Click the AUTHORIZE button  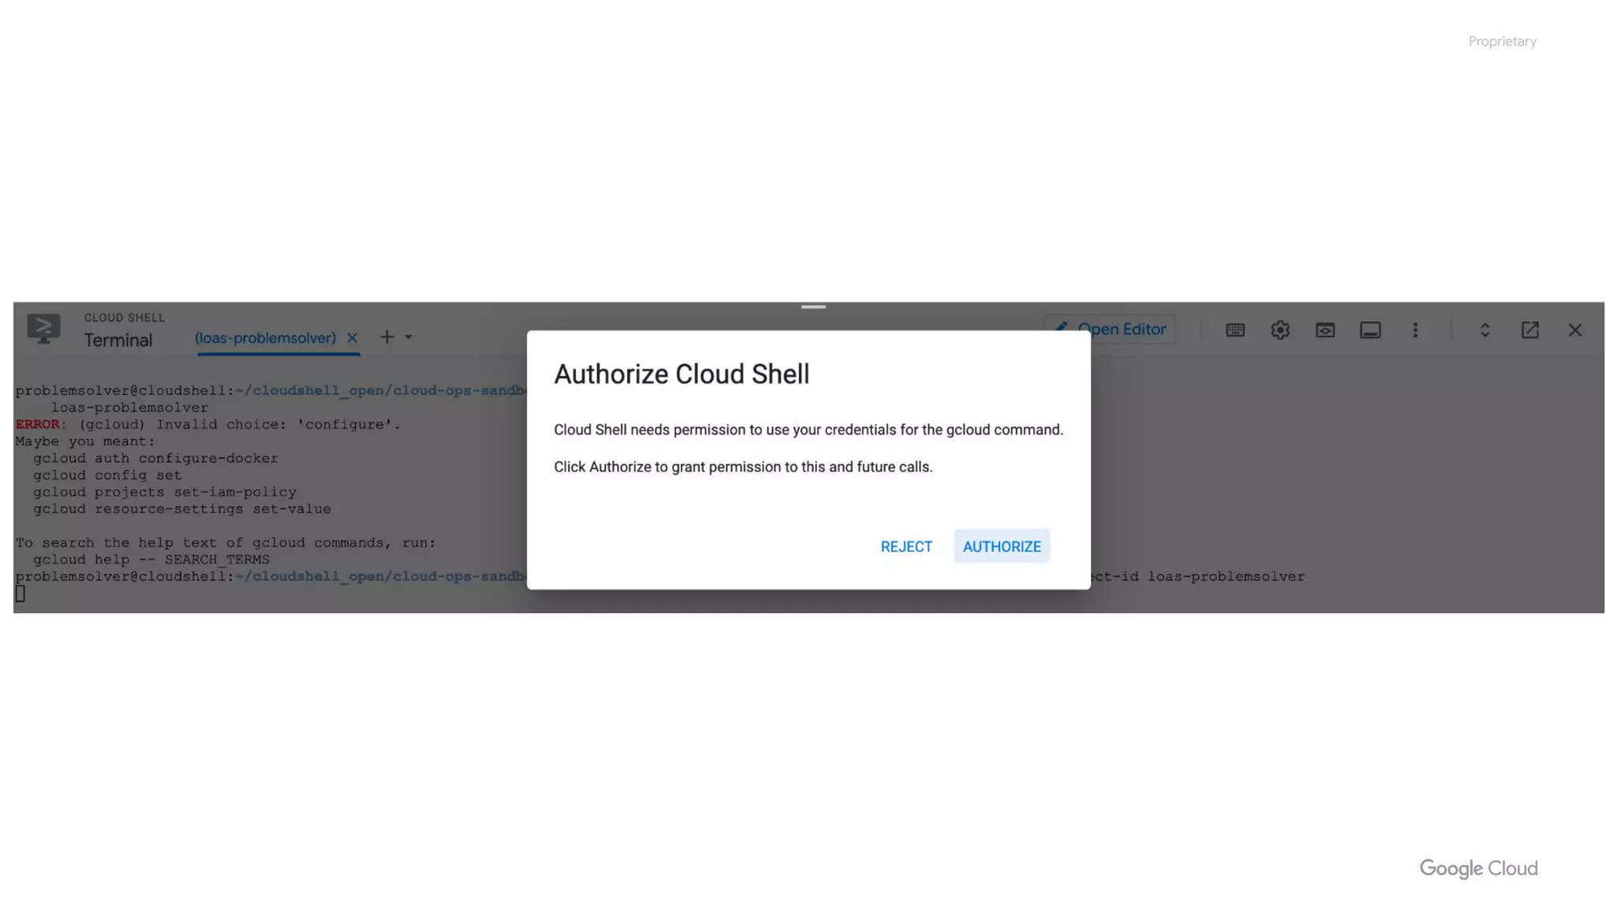1002,546
